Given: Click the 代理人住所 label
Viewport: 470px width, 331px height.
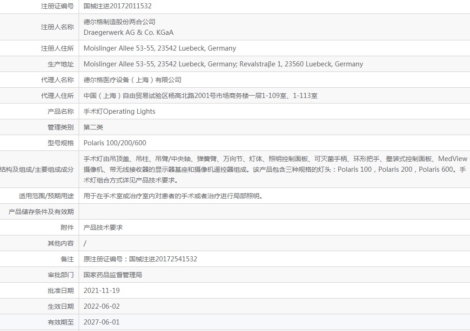Looking at the screenshot, I should tap(57, 96).
